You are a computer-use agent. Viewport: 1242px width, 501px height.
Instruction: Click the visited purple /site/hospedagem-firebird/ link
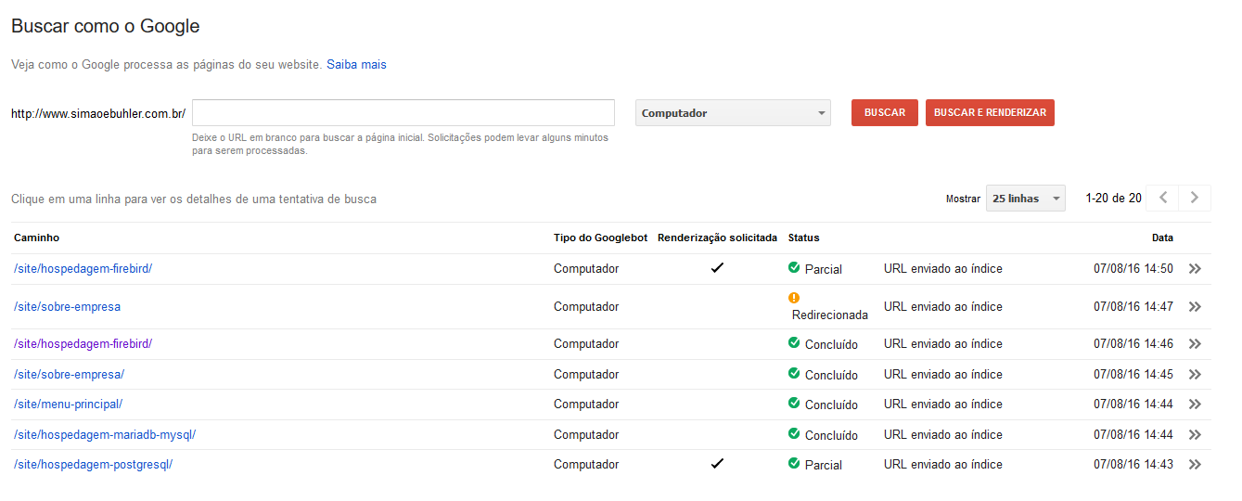pos(83,344)
